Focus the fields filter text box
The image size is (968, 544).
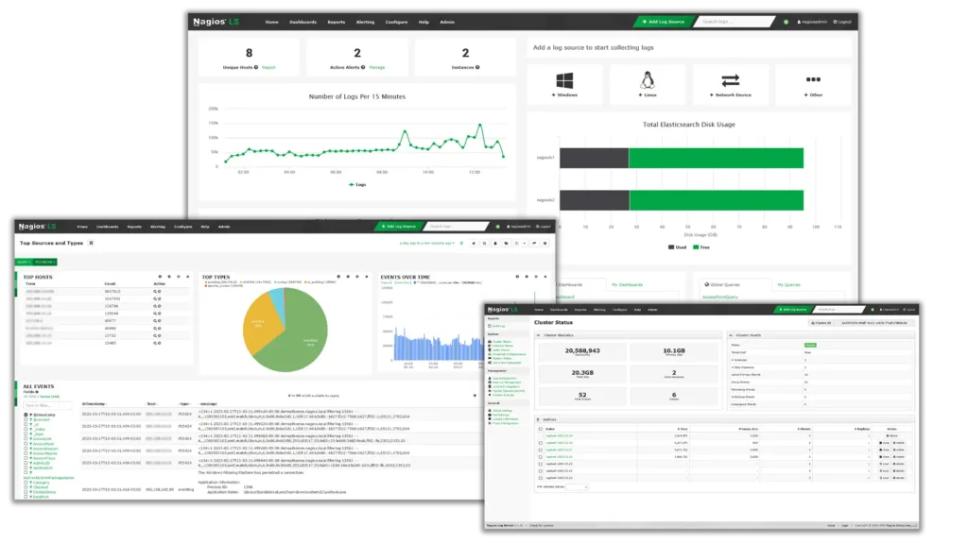pos(47,405)
